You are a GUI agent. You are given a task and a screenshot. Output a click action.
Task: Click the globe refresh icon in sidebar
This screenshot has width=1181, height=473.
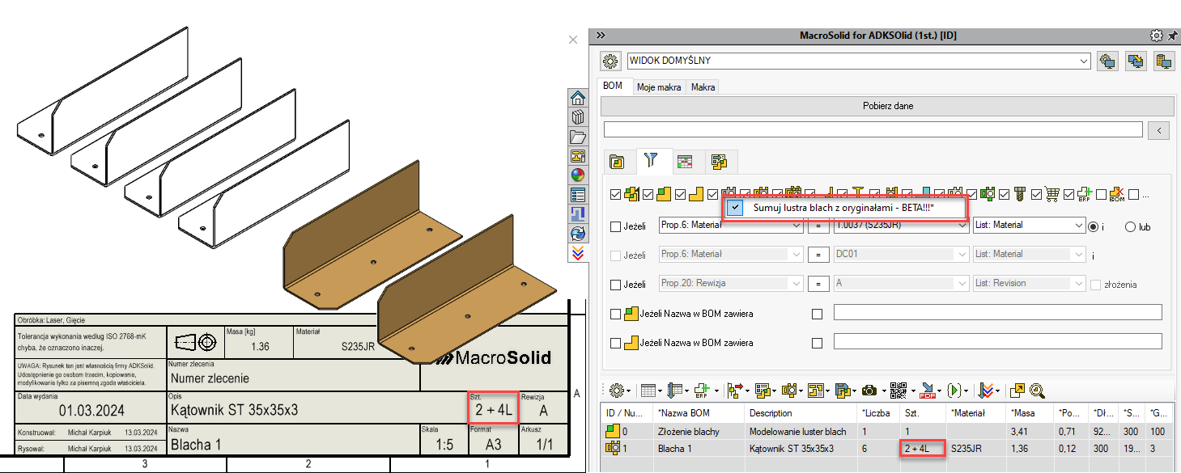click(x=578, y=234)
